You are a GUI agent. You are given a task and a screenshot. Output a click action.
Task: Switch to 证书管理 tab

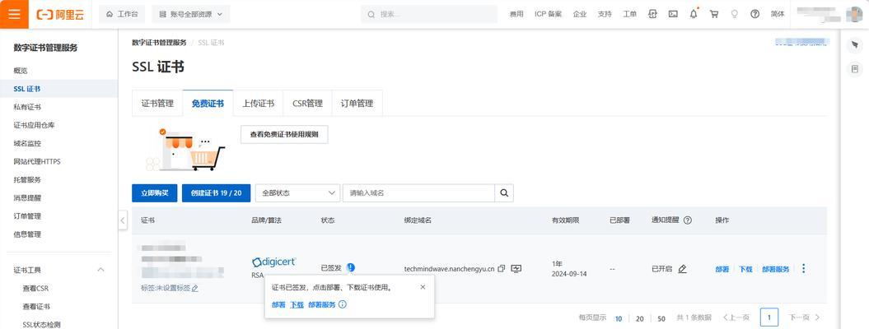(x=157, y=104)
